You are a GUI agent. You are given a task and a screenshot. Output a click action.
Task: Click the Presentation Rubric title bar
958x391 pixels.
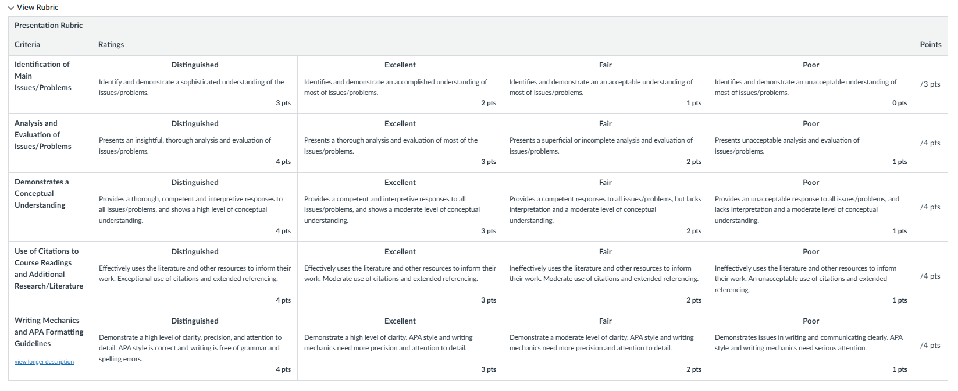point(478,26)
